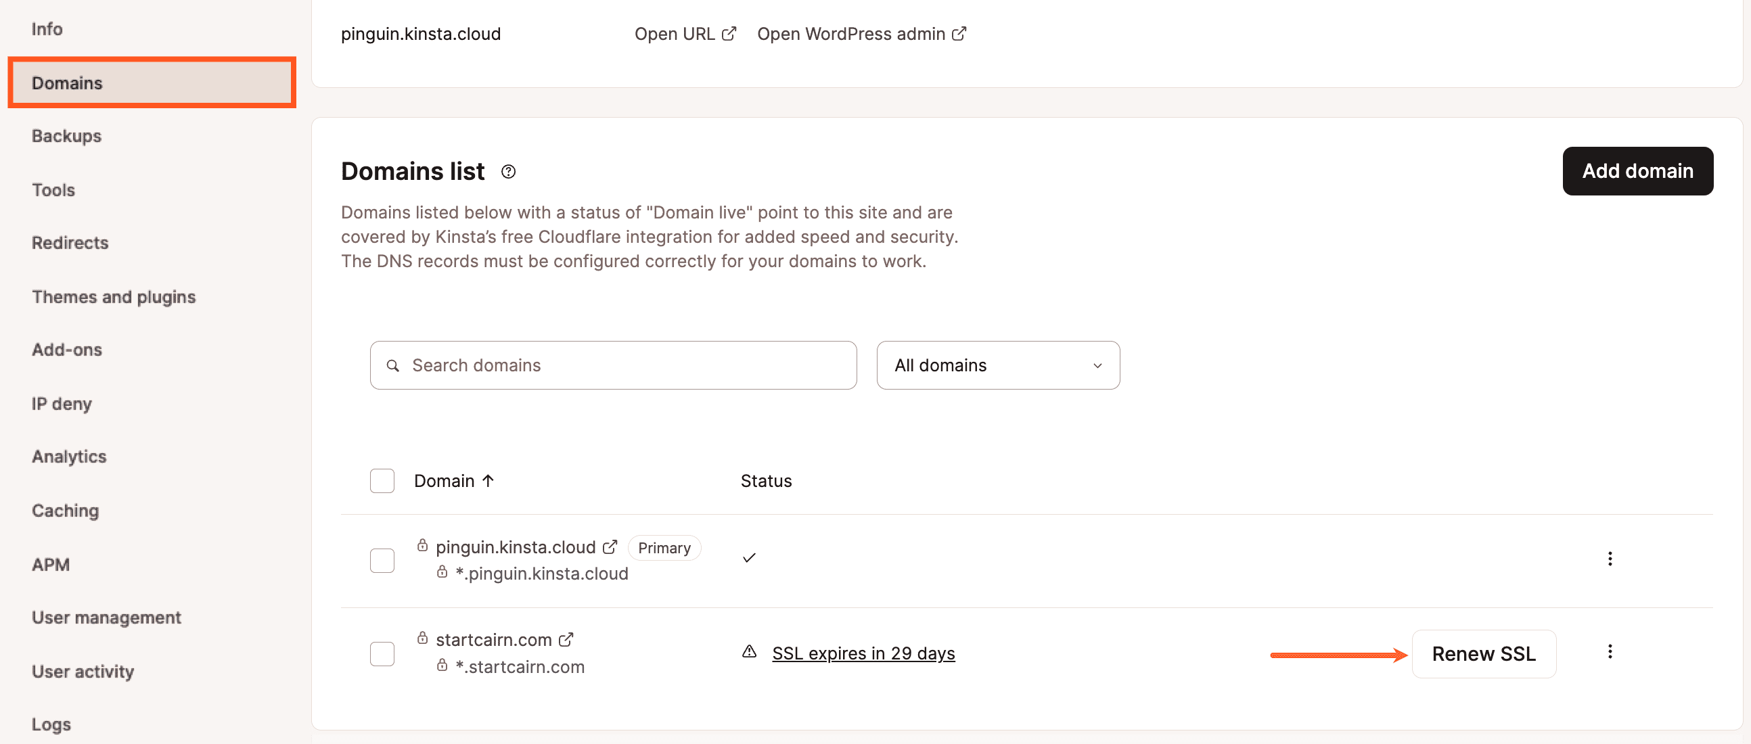
Task: Open external link icon next to pinguin.kinsta.cloud
Action: point(610,547)
